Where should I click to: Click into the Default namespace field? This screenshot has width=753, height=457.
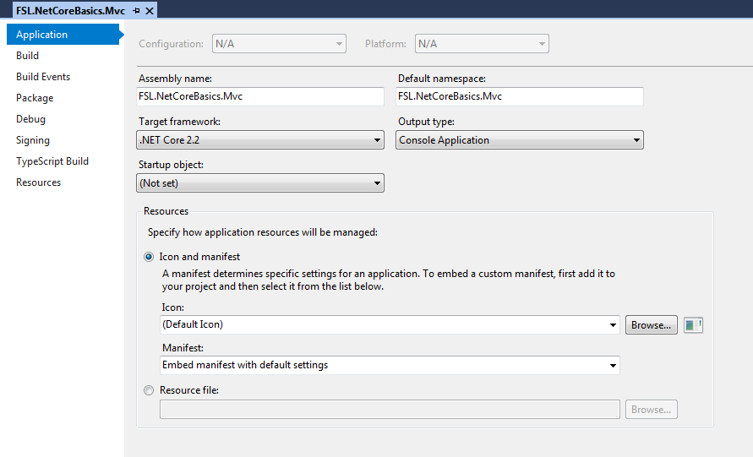tap(519, 96)
